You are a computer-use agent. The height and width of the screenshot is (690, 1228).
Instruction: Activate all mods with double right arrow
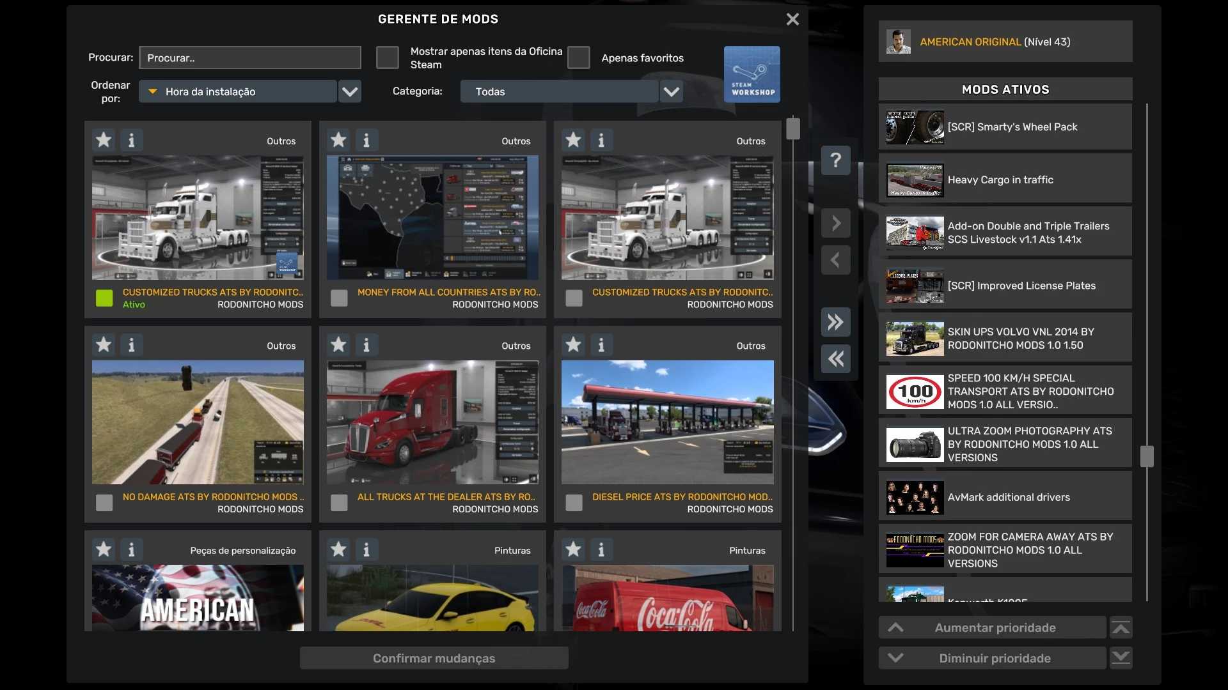(835, 322)
